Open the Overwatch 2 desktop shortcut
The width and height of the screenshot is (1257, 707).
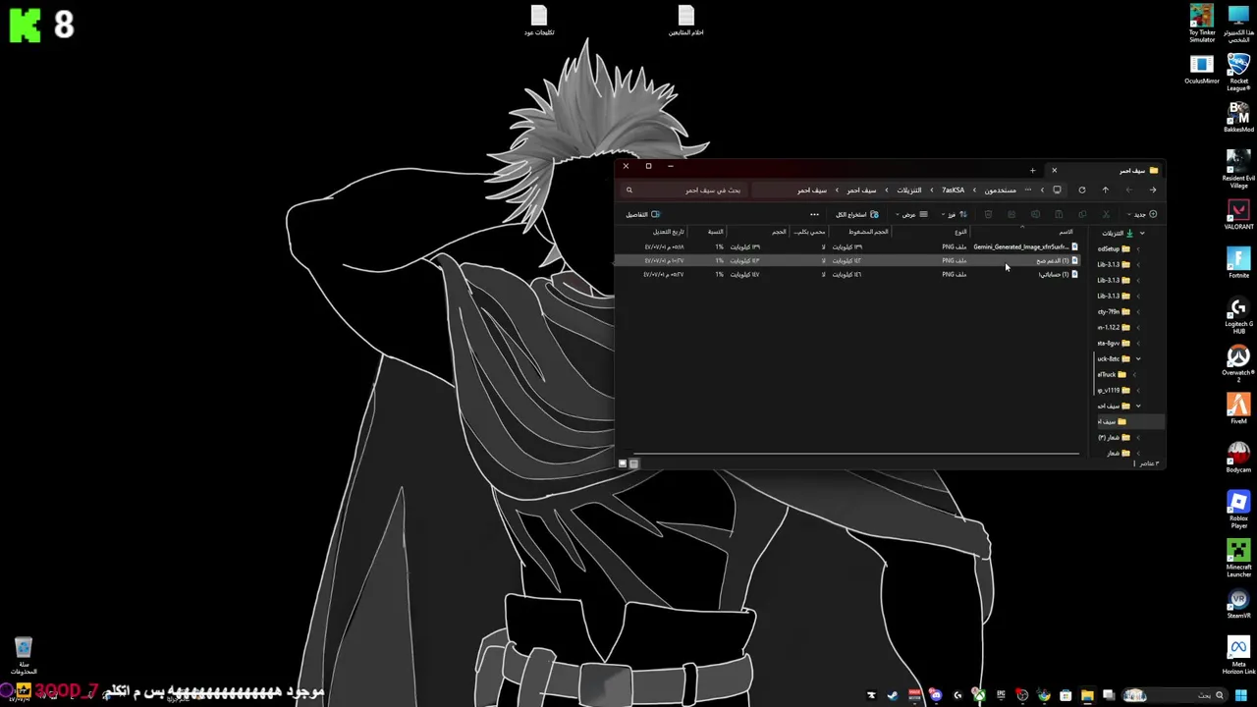(x=1238, y=362)
